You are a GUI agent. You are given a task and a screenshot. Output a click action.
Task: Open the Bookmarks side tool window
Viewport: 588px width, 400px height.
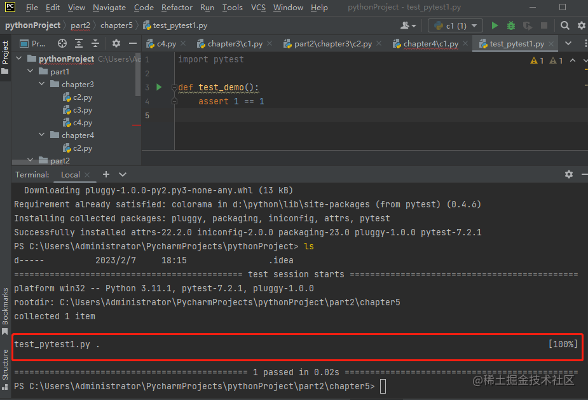coord(5,311)
